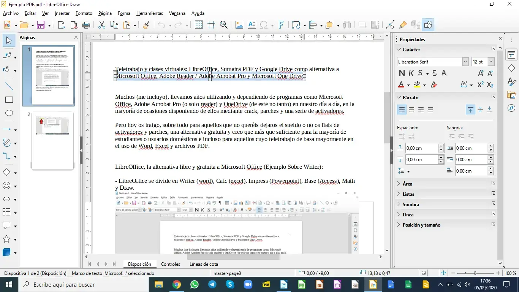Click the yellow highlighting color button
519x292 pixels.
click(417, 84)
